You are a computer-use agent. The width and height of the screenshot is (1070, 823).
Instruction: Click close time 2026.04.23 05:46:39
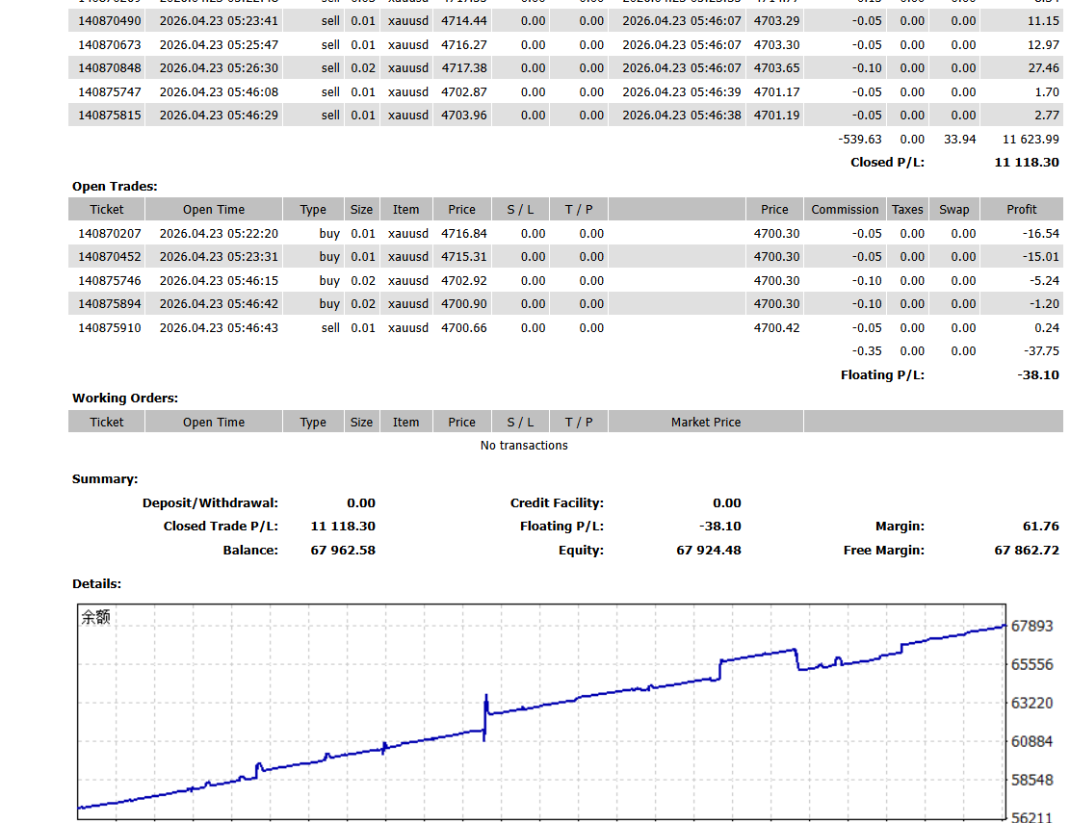click(681, 92)
